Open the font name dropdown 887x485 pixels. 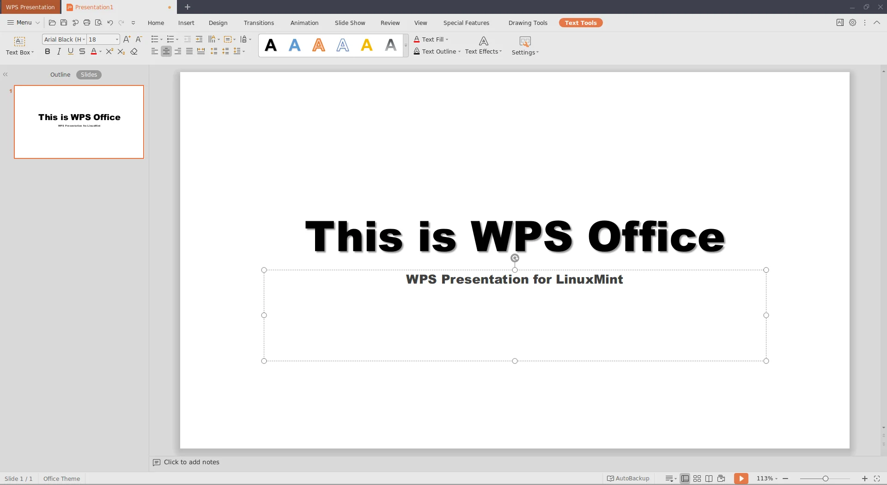[x=84, y=39]
